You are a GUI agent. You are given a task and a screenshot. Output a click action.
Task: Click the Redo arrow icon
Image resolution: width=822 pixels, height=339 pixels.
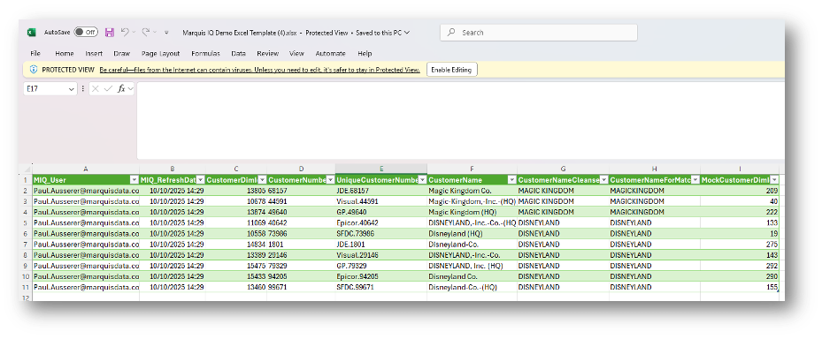pos(146,33)
